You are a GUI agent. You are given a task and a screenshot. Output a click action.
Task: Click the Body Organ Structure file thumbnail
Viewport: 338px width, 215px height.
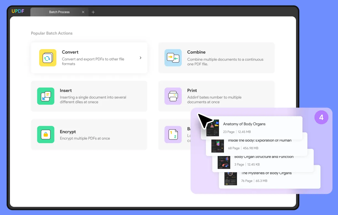point(224,163)
